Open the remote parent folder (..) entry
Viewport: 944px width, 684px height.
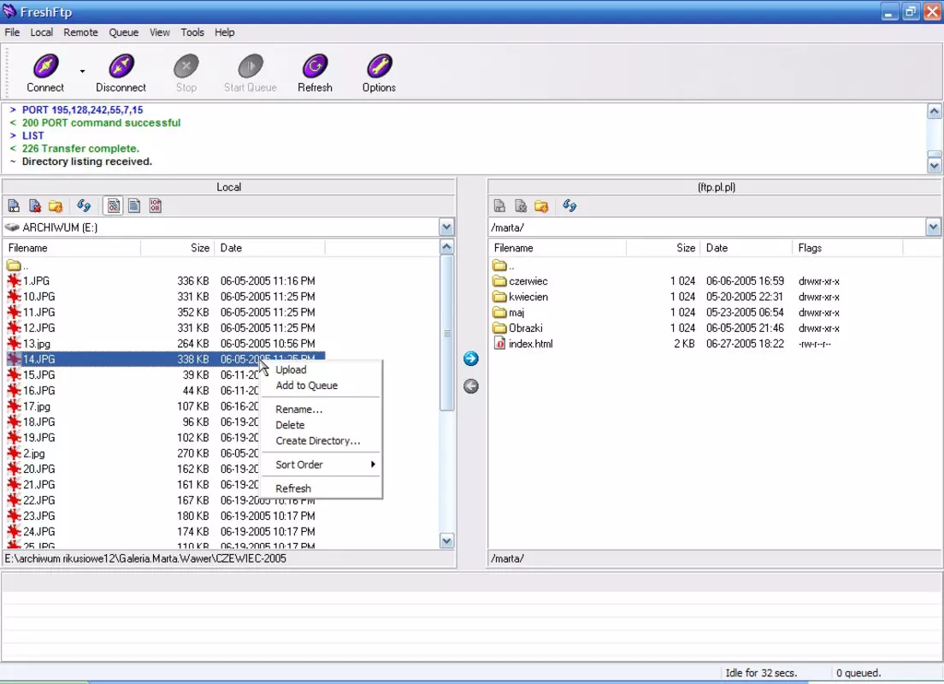504,266
